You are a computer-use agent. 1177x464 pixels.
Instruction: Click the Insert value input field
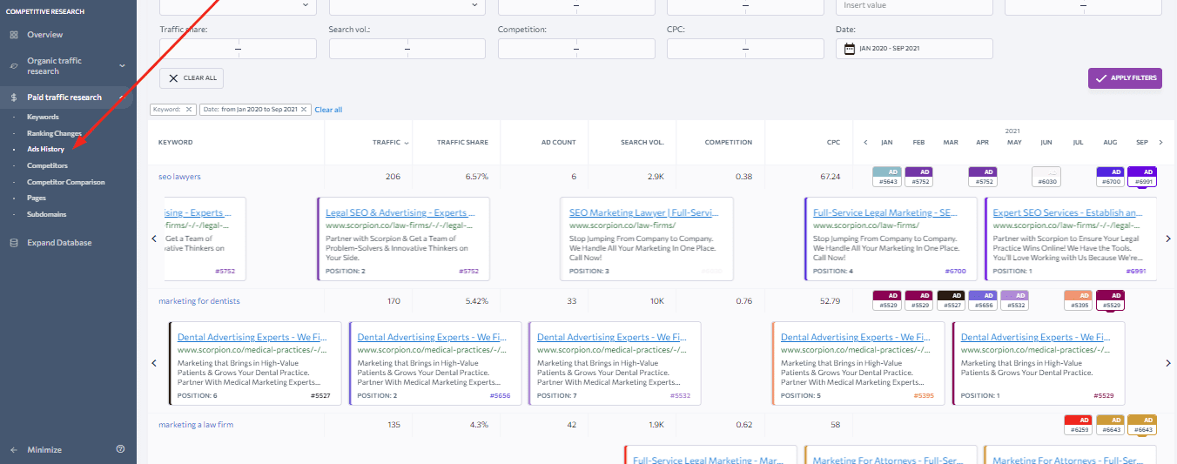pyautogui.click(x=914, y=6)
